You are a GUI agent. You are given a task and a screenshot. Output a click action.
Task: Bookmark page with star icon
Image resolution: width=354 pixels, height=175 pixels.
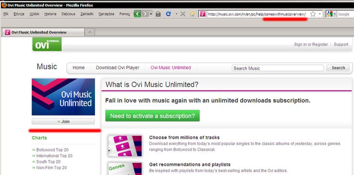point(313,14)
